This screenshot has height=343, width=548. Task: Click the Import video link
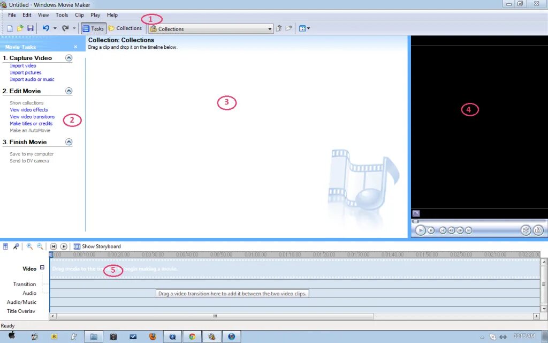click(23, 66)
